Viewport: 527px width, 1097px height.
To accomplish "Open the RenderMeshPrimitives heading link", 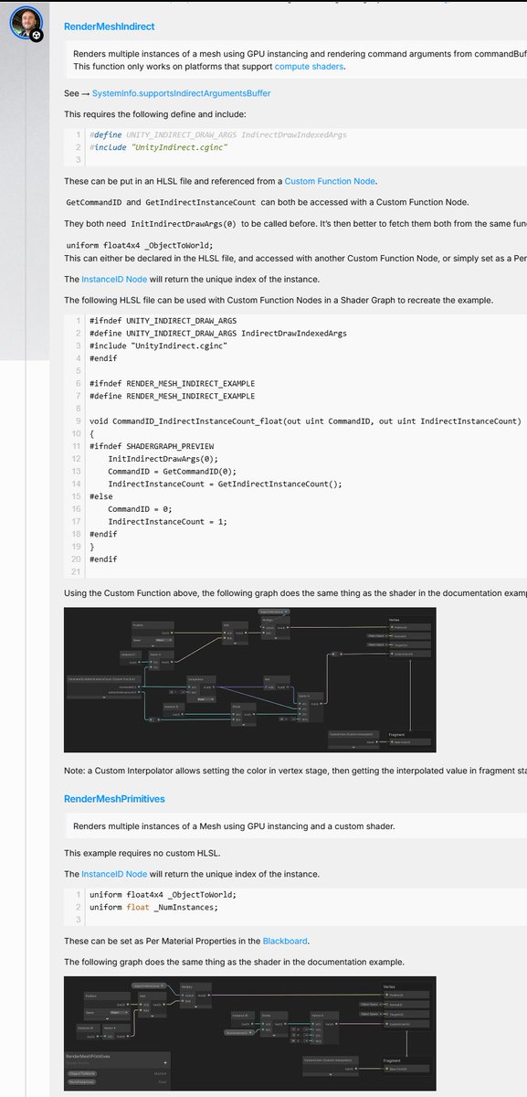I will tap(114, 799).
